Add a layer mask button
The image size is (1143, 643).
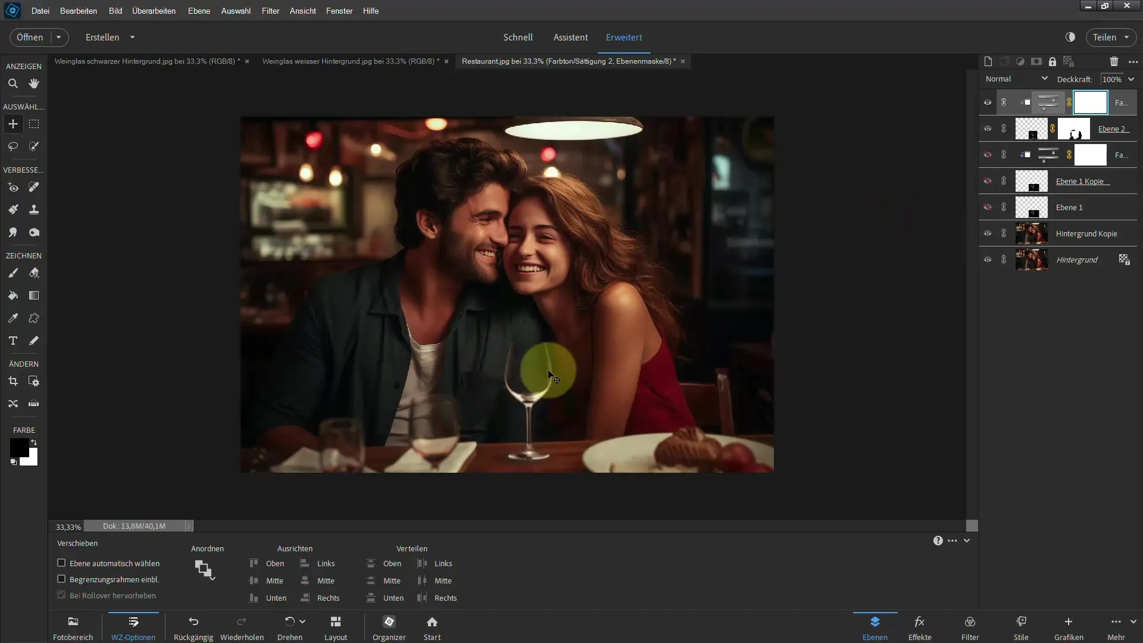coord(1036,61)
